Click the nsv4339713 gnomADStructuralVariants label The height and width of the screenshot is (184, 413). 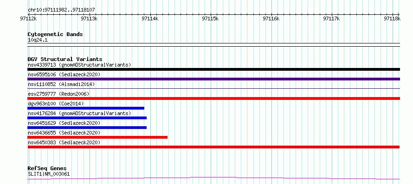click(x=79, y=65)
